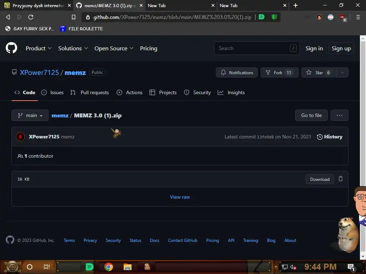The image size is (366, 274).
Task: Go to GitHub home via Octocat logo
Action: point(11,48)
